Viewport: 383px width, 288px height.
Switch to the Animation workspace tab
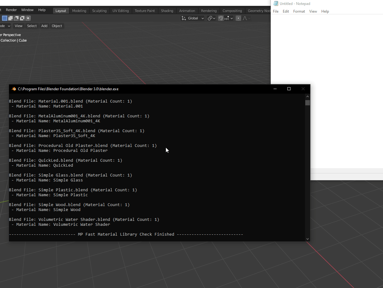coord(187,11)
